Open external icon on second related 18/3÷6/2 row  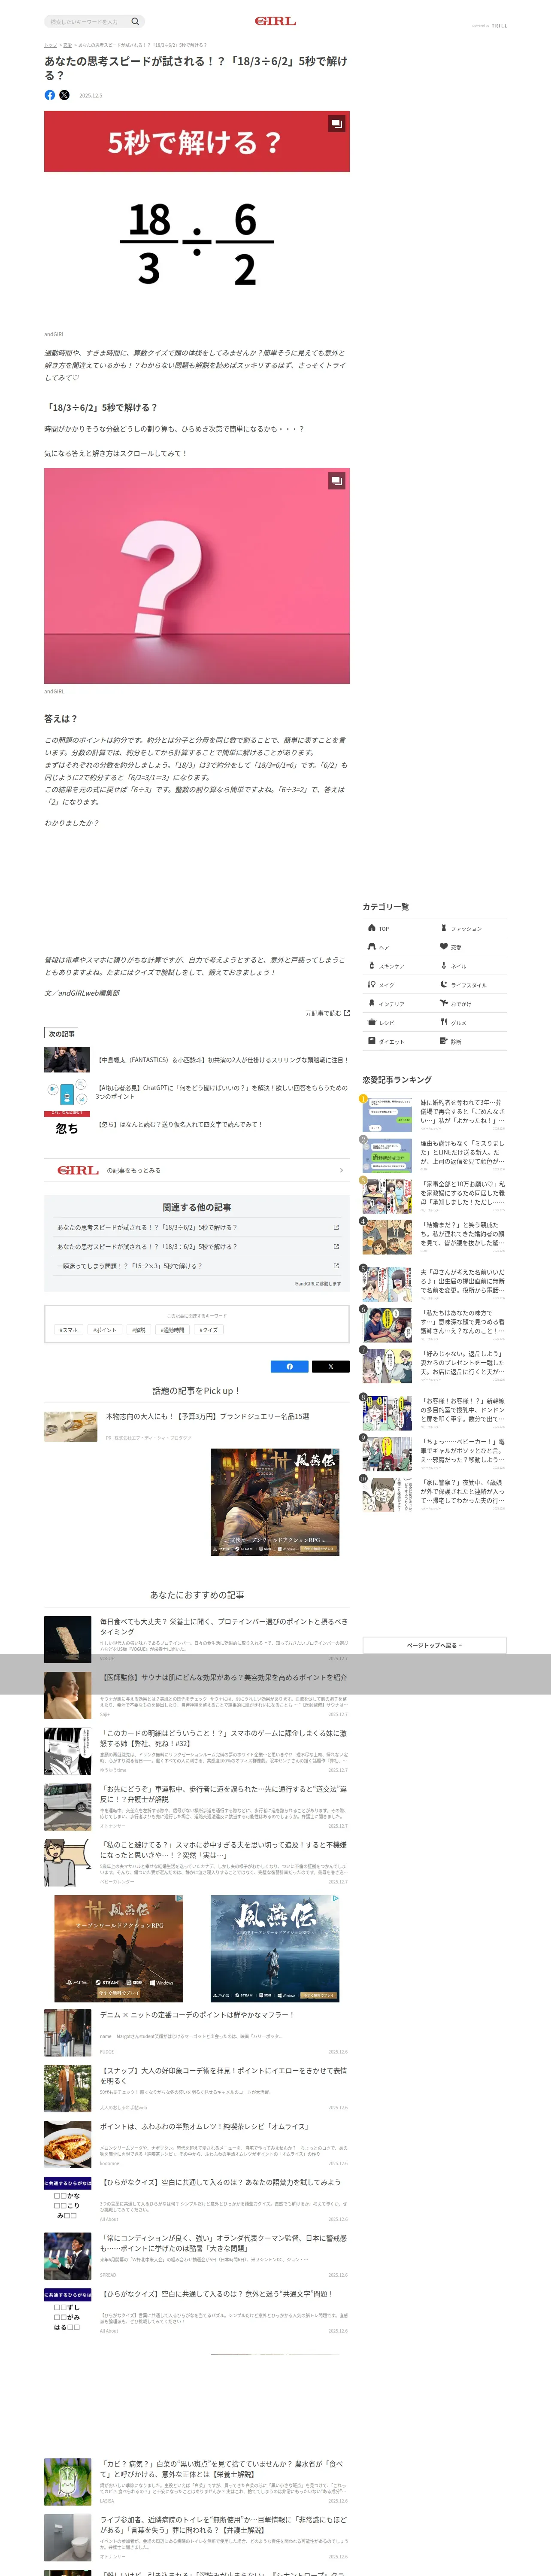click(336, 1247)
